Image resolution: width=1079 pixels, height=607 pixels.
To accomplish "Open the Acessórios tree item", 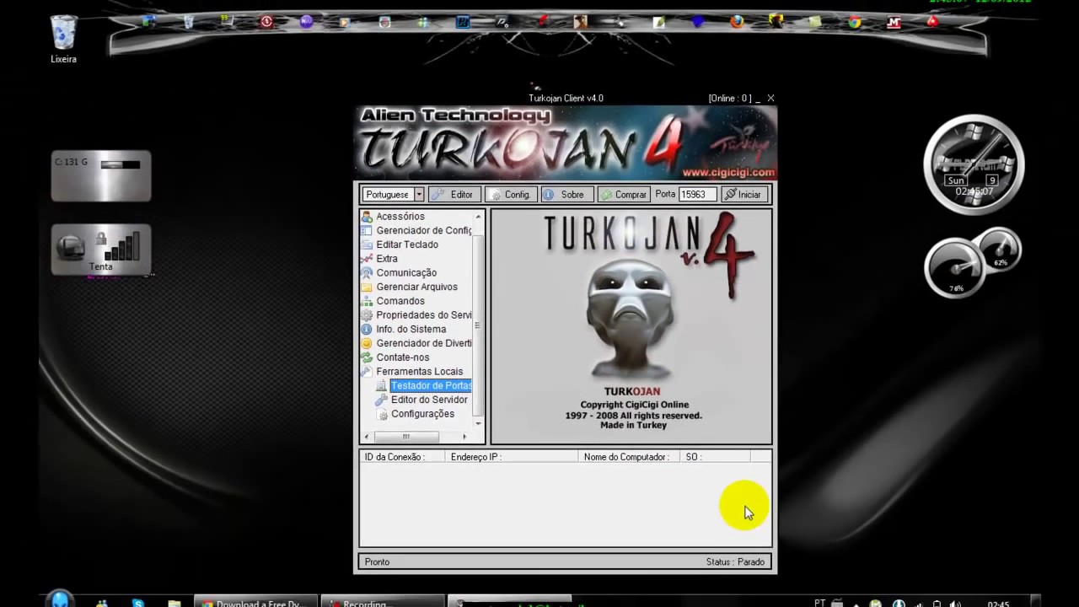I will click(400, 217).
